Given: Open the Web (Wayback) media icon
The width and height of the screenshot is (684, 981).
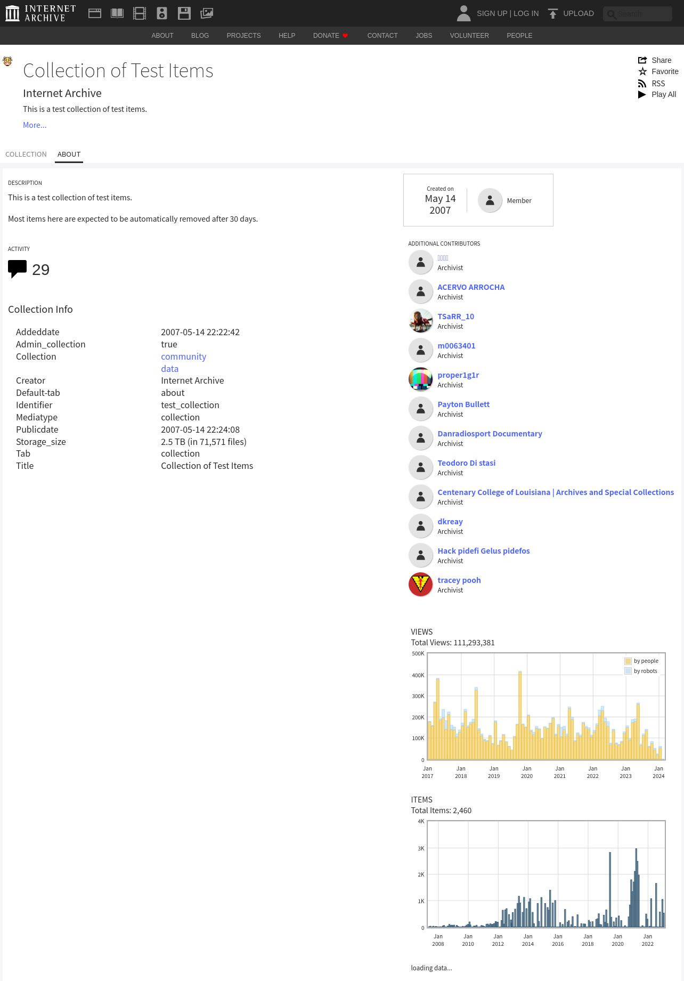Looking at the screenshot, I should [x=95, y=13].
